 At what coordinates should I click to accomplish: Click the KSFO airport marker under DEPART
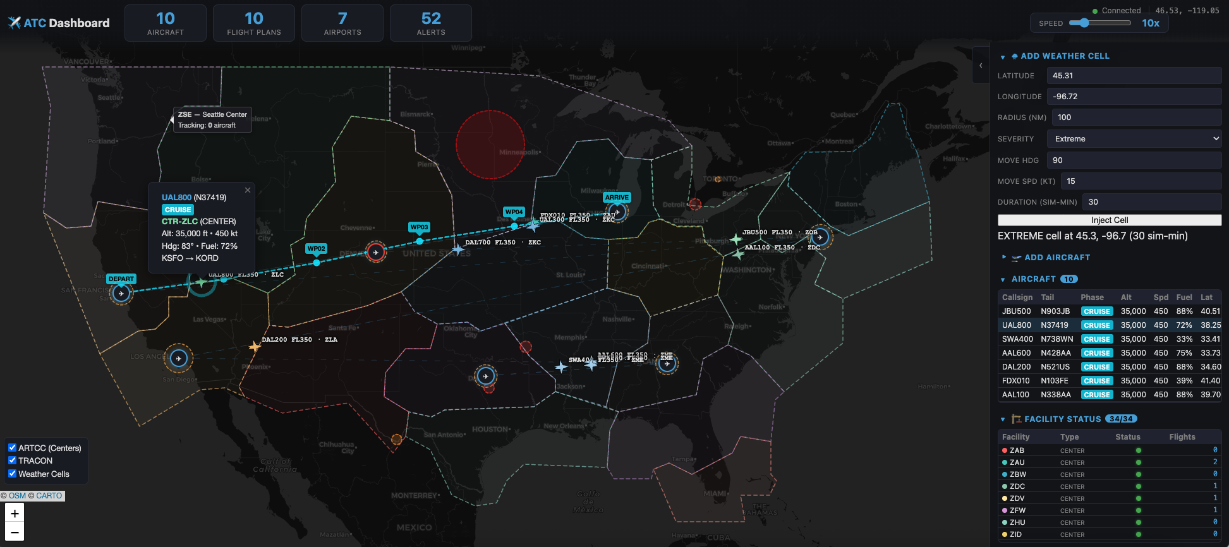coord(121,293)
